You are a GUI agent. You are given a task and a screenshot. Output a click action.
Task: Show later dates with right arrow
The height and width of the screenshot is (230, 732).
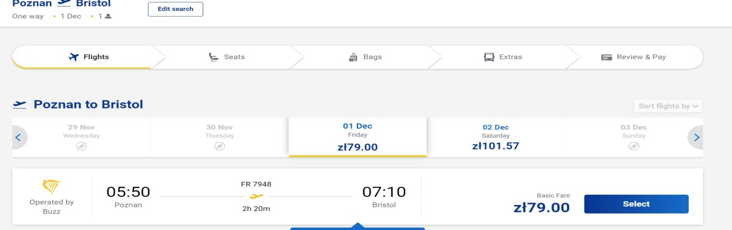(x=697, y=137)
